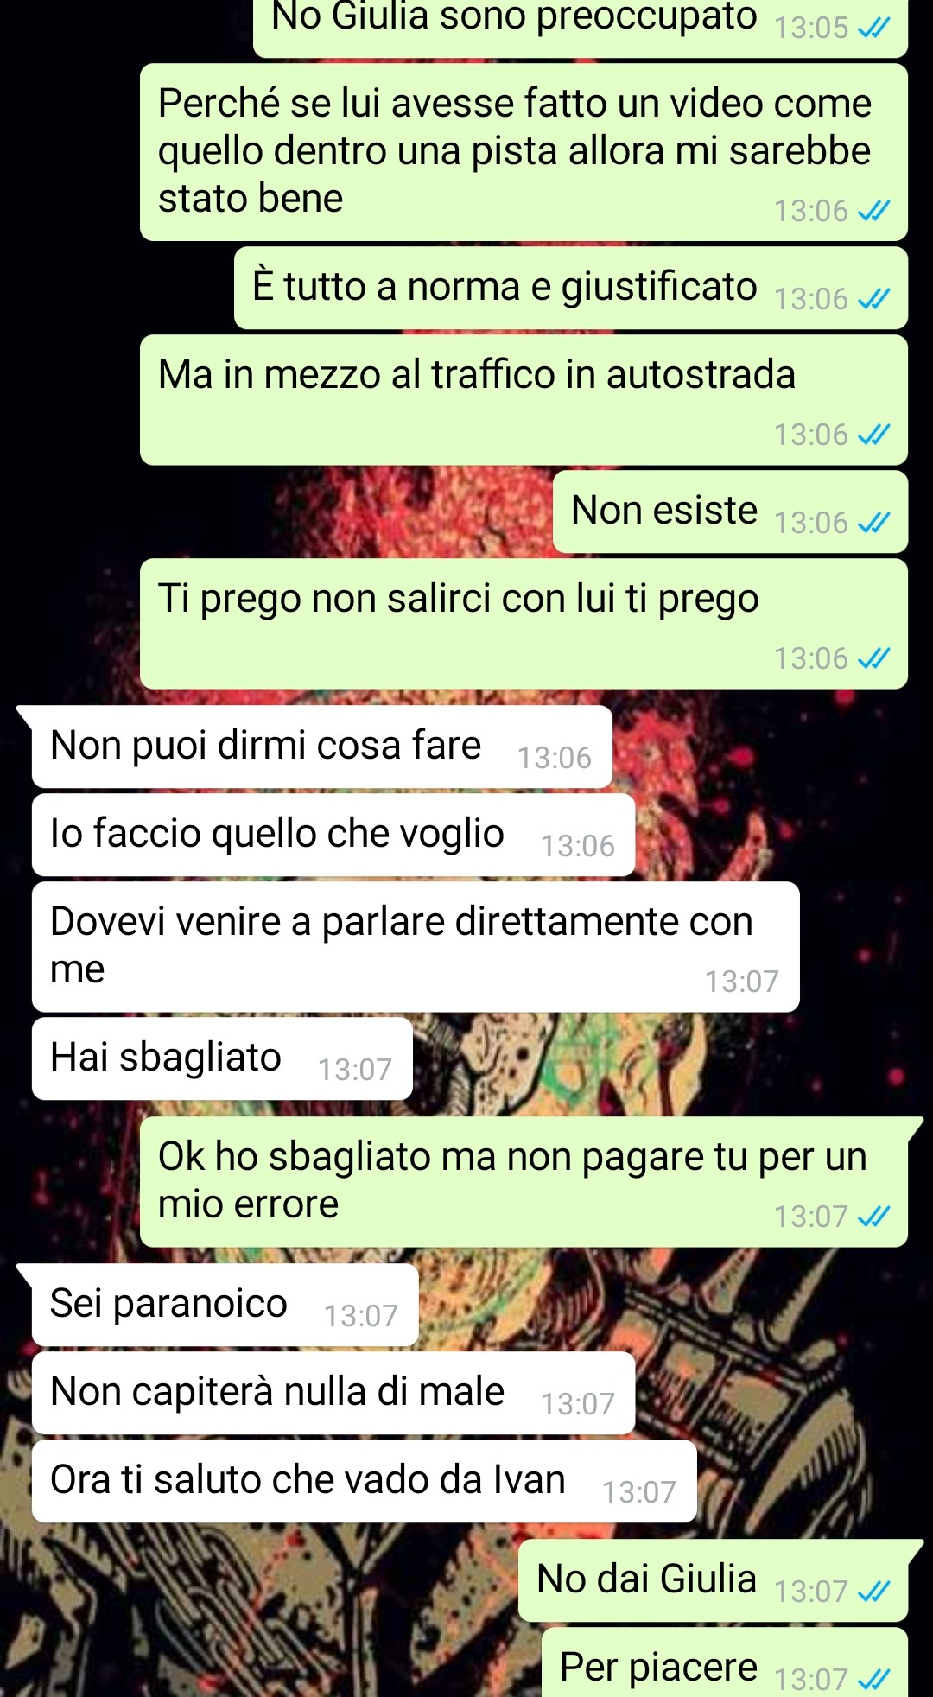This screenshot has width=933, height=1697.
Task: Tap chat wallpaper beside 'Hai sbagliato' bubble
Action: click(x=665, y=1058)
